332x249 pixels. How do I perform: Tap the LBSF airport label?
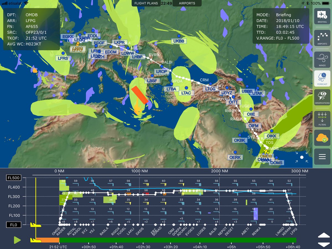[x=152, y=81]
